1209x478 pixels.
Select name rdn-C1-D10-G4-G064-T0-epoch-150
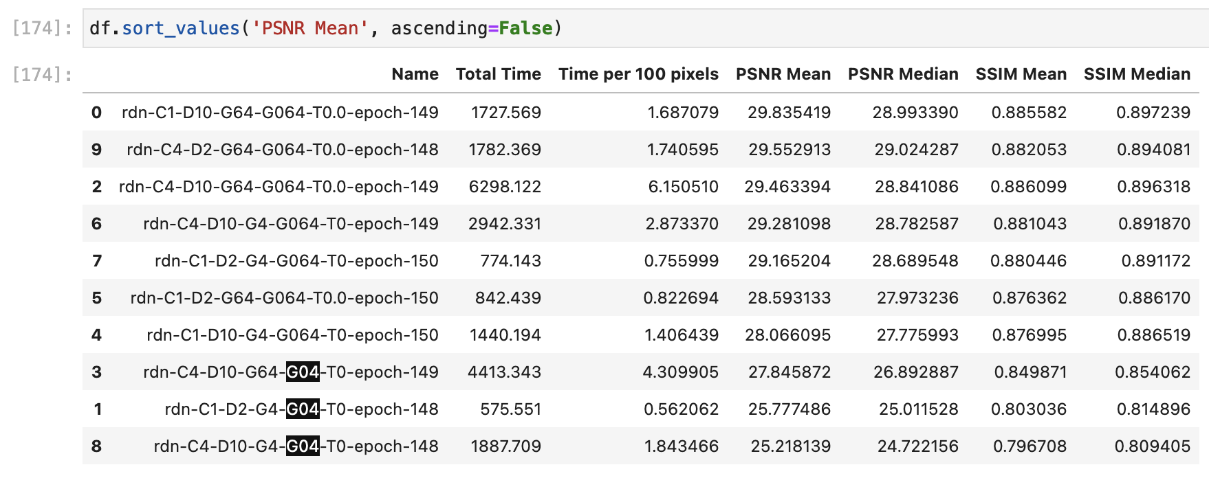(292, 335)
